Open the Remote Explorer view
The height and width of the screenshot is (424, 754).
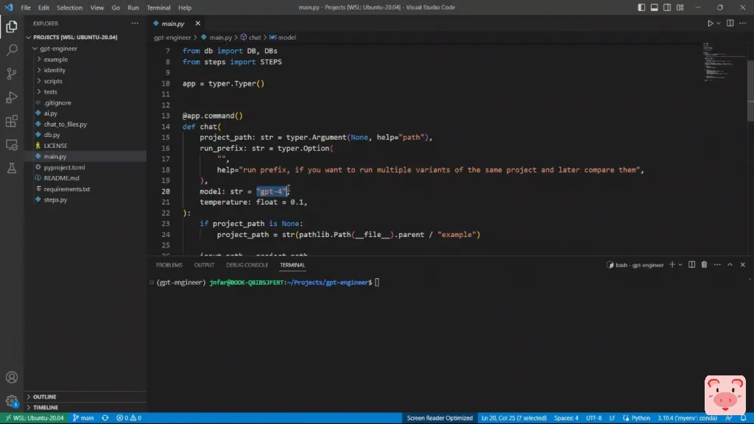[x=12, y=145]
